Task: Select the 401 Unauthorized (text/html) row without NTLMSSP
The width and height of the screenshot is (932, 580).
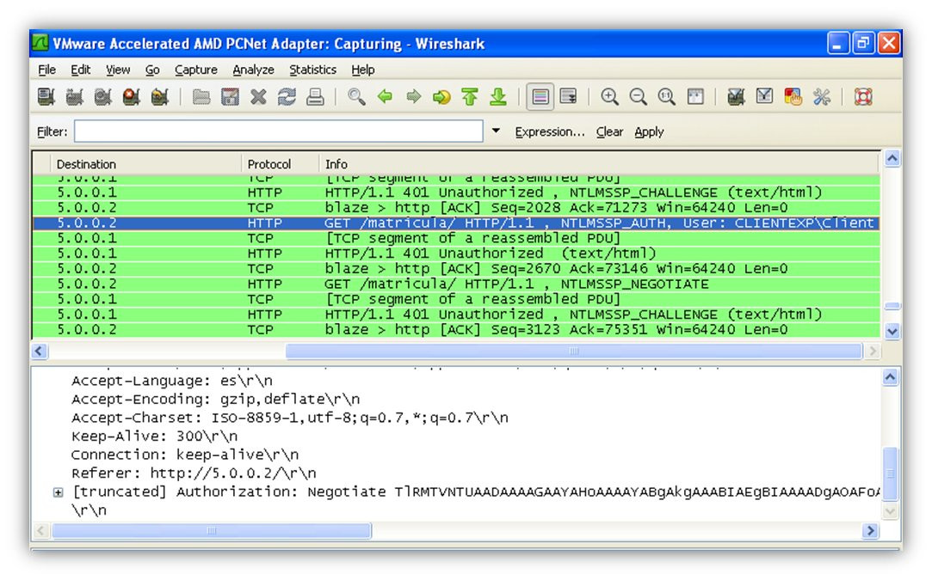Action: [456, 253]
